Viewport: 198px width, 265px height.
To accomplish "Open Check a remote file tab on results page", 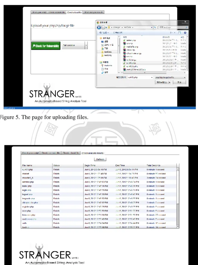I will click(x=51, y=153).
